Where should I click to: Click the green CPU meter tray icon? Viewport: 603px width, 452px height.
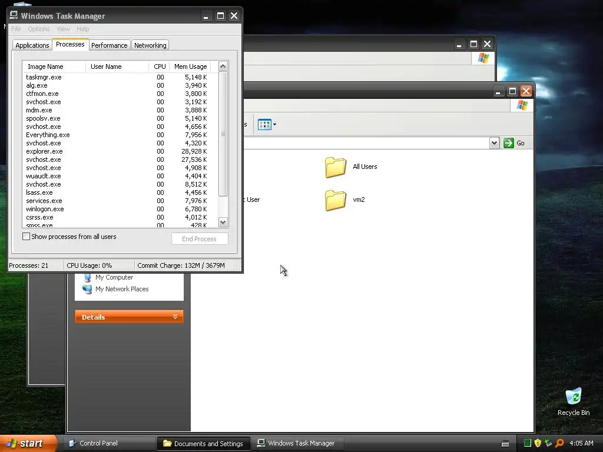tap(527, 443)
